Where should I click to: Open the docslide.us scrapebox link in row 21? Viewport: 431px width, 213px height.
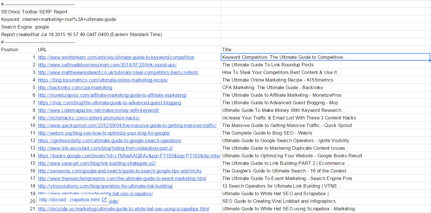[x=123, y=209]
